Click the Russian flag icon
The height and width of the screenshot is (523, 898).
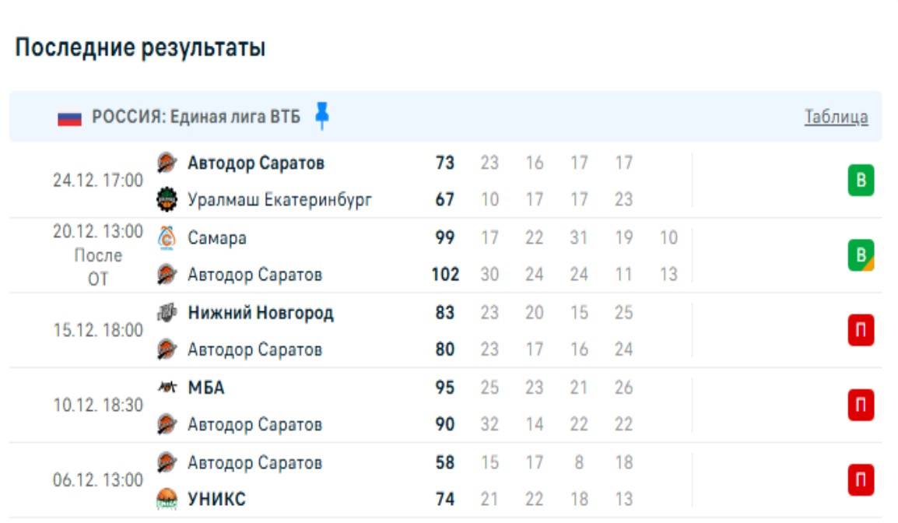pyautogui.click(x=69, y=118)
